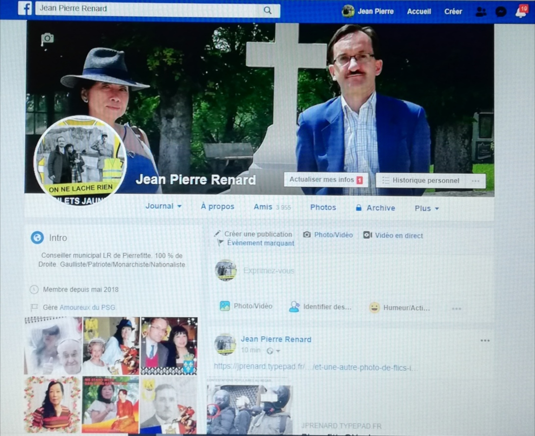This screenshot has width=535, height=436.
Task: Open the jprenard.typepad.fr post link
Action: [316, 367]
